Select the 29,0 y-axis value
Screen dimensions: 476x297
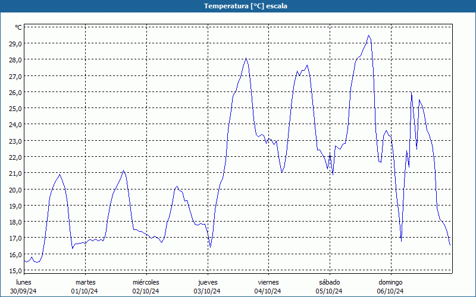16,43
